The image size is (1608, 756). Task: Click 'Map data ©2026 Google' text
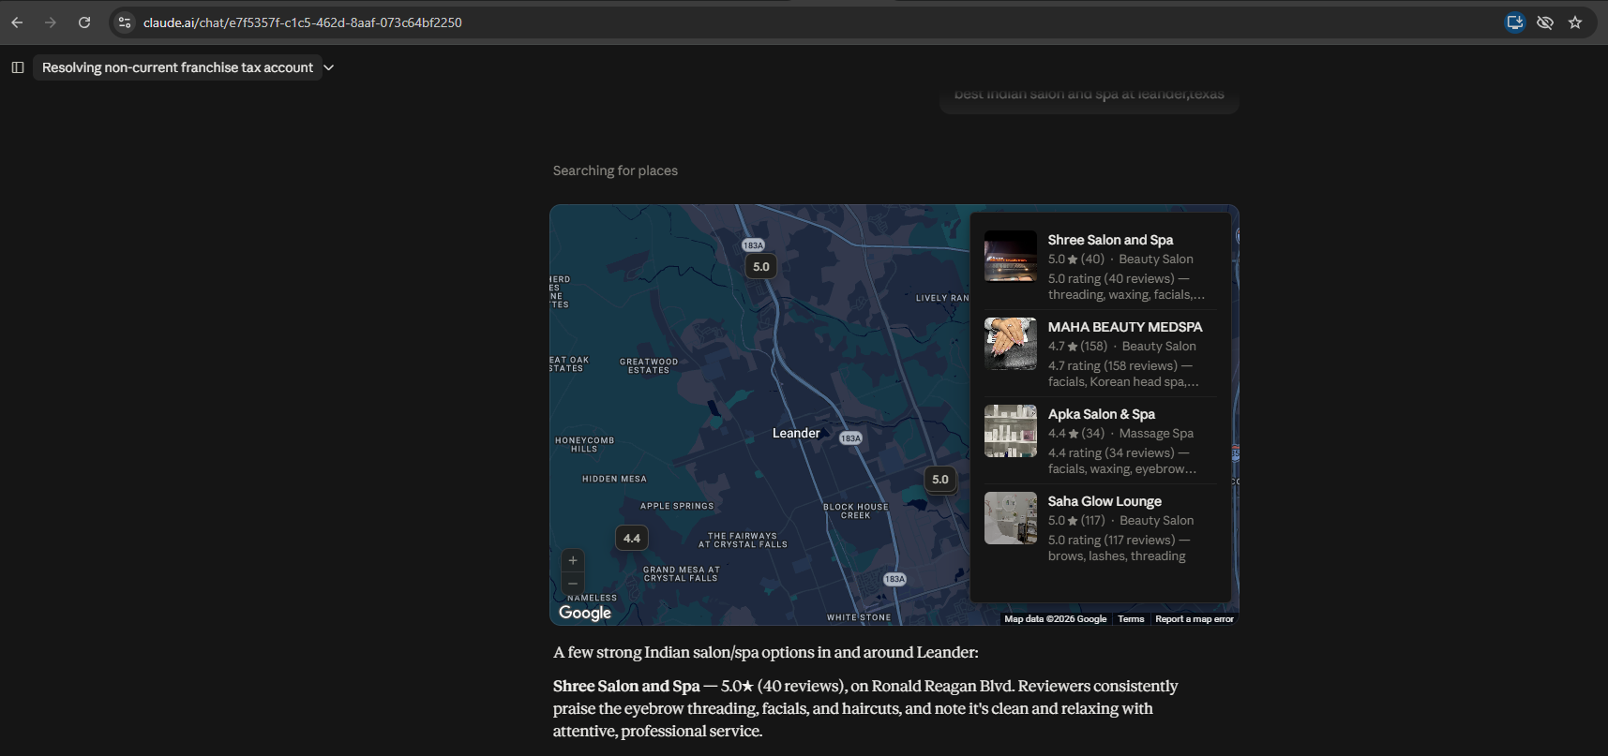(x=1055, y=619)
